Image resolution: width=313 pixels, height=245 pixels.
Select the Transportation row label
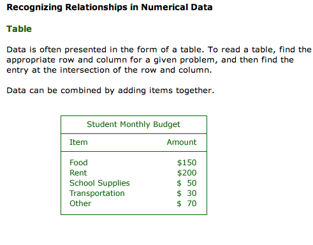[x=97, y=193]
